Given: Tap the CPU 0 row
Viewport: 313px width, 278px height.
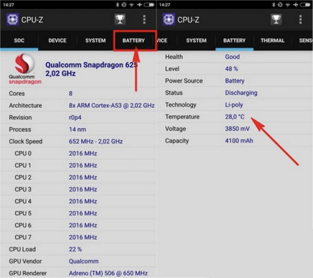Looking at the screenshot, I should 78,153.
